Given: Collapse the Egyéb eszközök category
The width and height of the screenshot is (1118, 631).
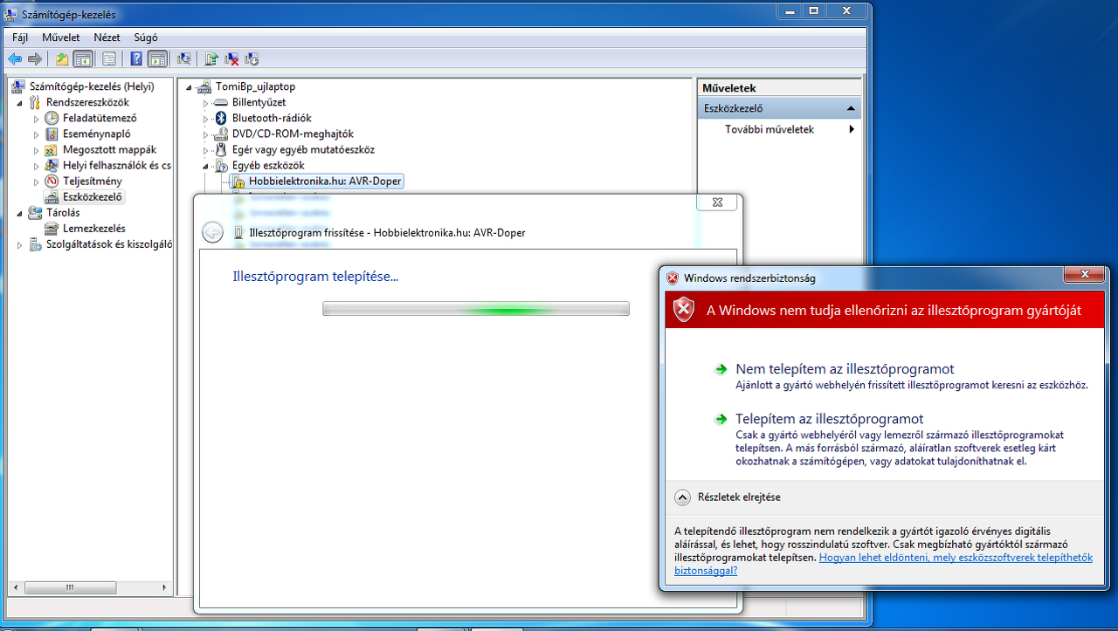Looking at the screenshot, I should click(206, 166).
